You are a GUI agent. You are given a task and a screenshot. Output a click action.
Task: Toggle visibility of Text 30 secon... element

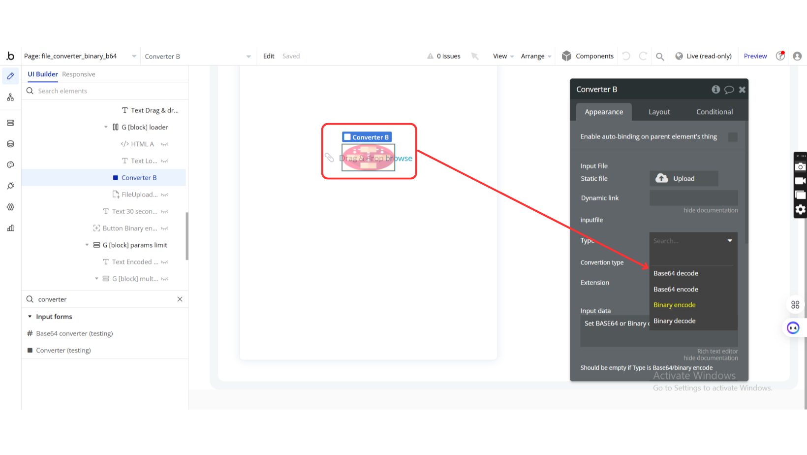click(x=164, y=212)
